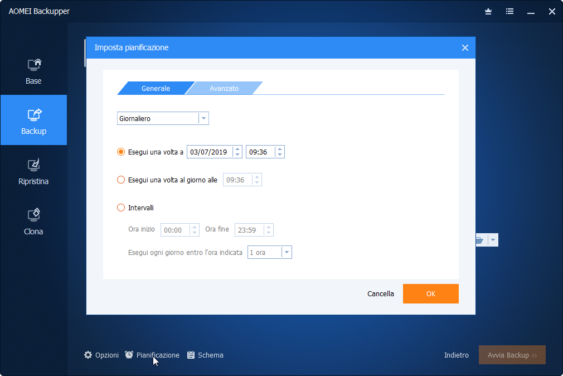Select the Intervalli scheduling option
This screenshot has width=563, height=376.
pos(121,207)
